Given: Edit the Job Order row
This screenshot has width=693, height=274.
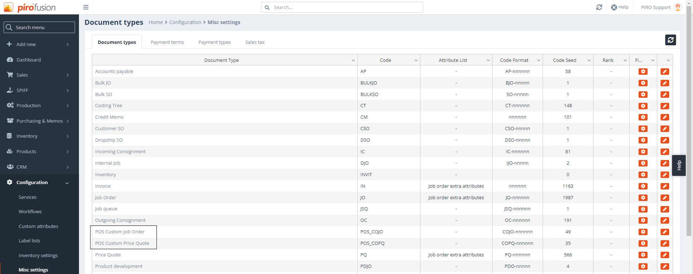Looking at the screenshot, I should (x=665, y=198).
